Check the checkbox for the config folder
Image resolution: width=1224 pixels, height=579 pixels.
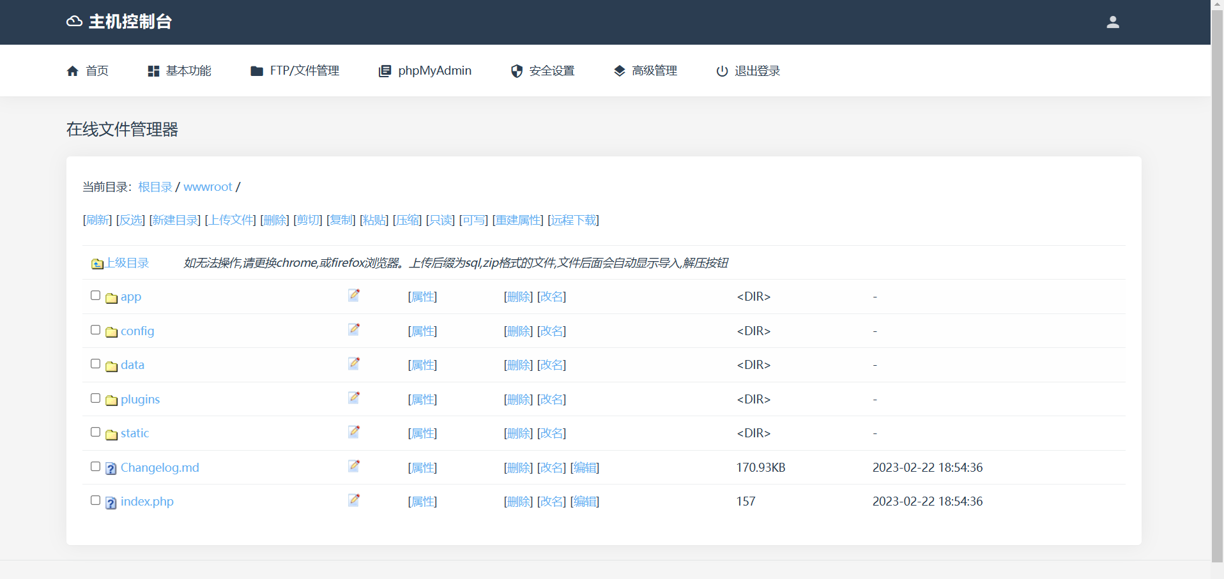(x=96, y=330)
